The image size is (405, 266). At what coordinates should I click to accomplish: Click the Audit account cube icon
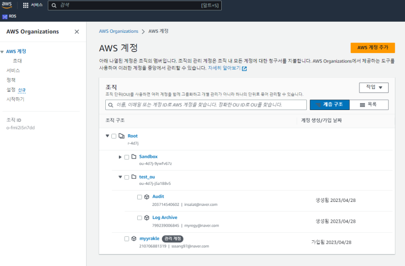(x=147, y=197)
